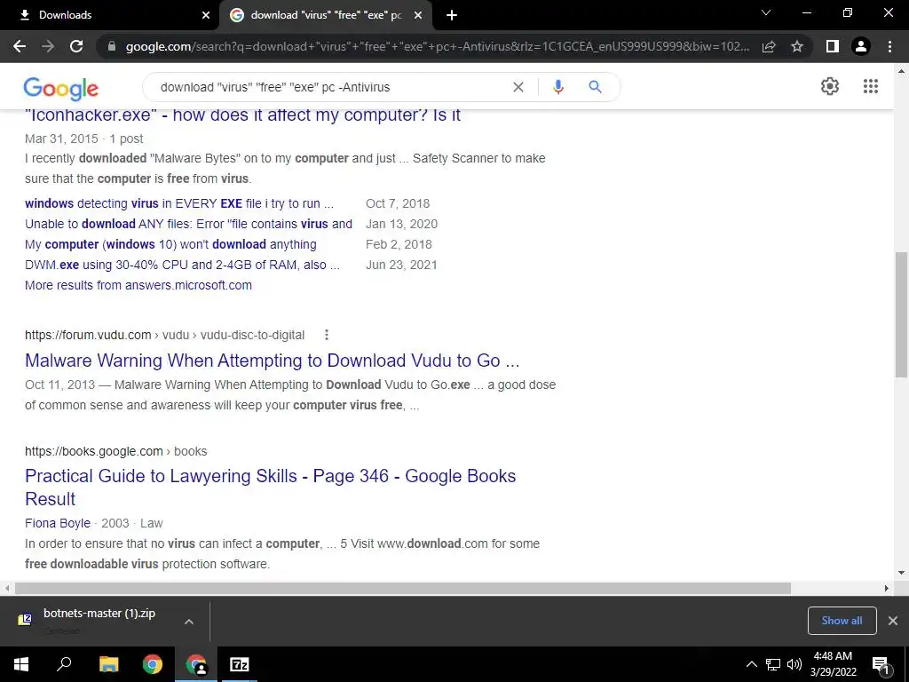The width and height of the screenshot is (909, 682).
Task: Click the horizontal scrollbar thumb
Action: (x=402, y=588)
